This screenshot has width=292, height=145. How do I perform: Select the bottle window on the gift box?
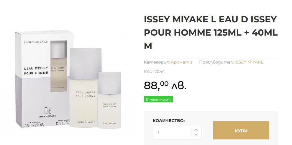pyautogui.click(x=59, y=66)
